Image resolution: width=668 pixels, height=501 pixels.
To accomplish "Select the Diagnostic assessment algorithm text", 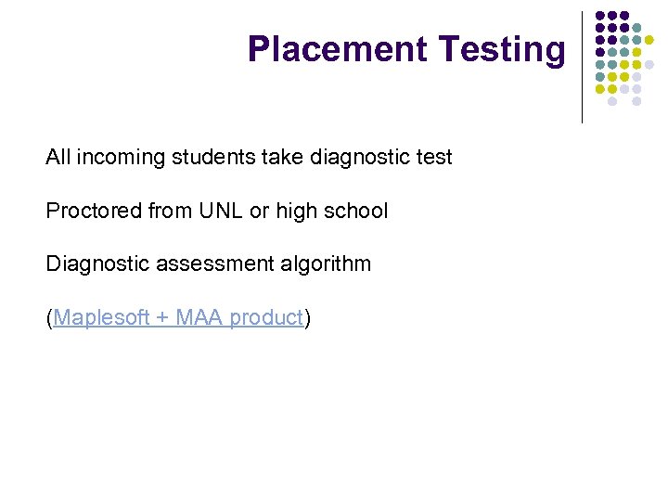I will (x=209, y=263).
